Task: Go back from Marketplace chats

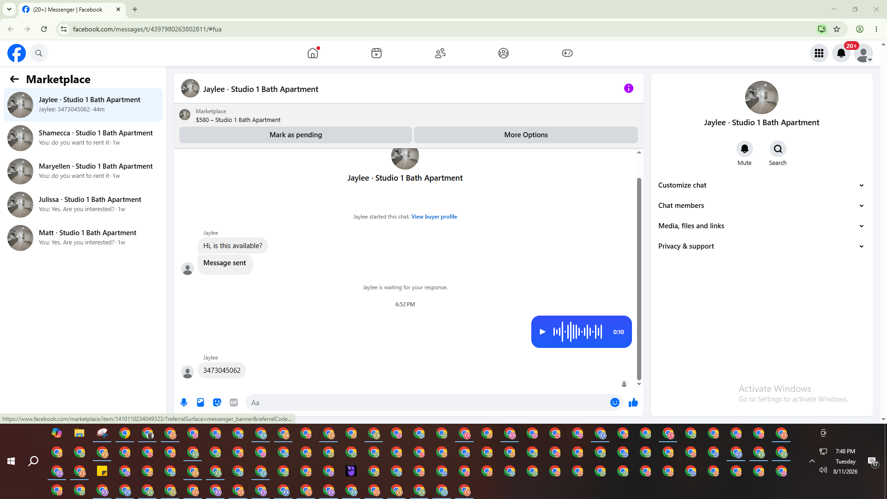Action: (x=14, y=79)
